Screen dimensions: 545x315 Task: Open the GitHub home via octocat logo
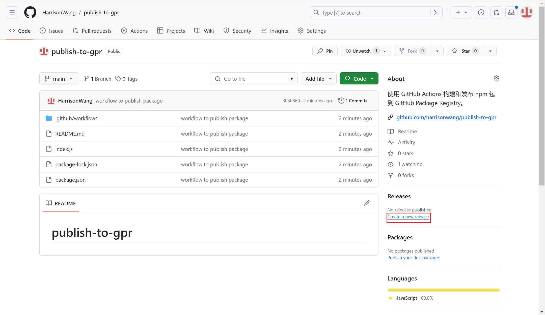[x=30, y=12]
